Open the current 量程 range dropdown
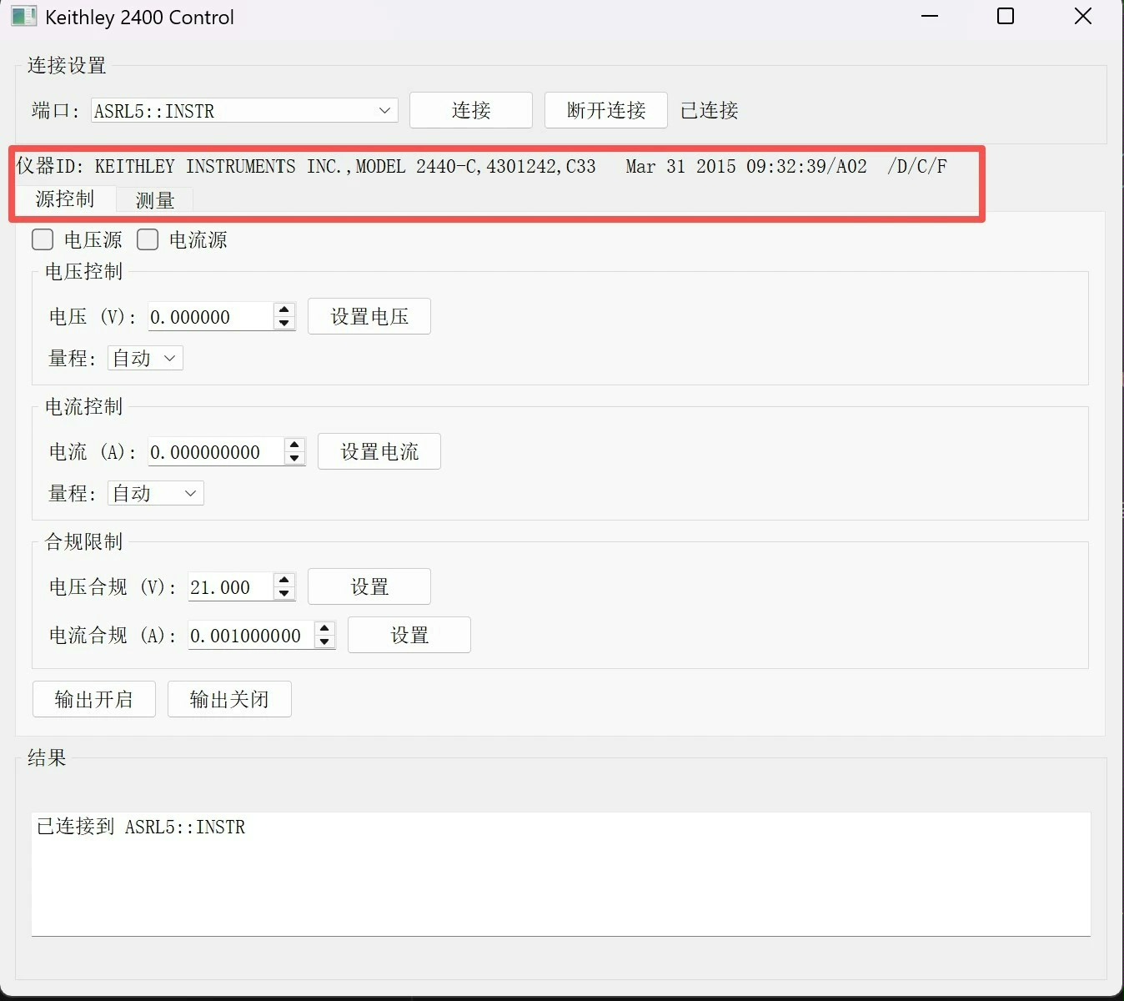The width and height of the screenshot is (1124, 1001). coord(156,494)
